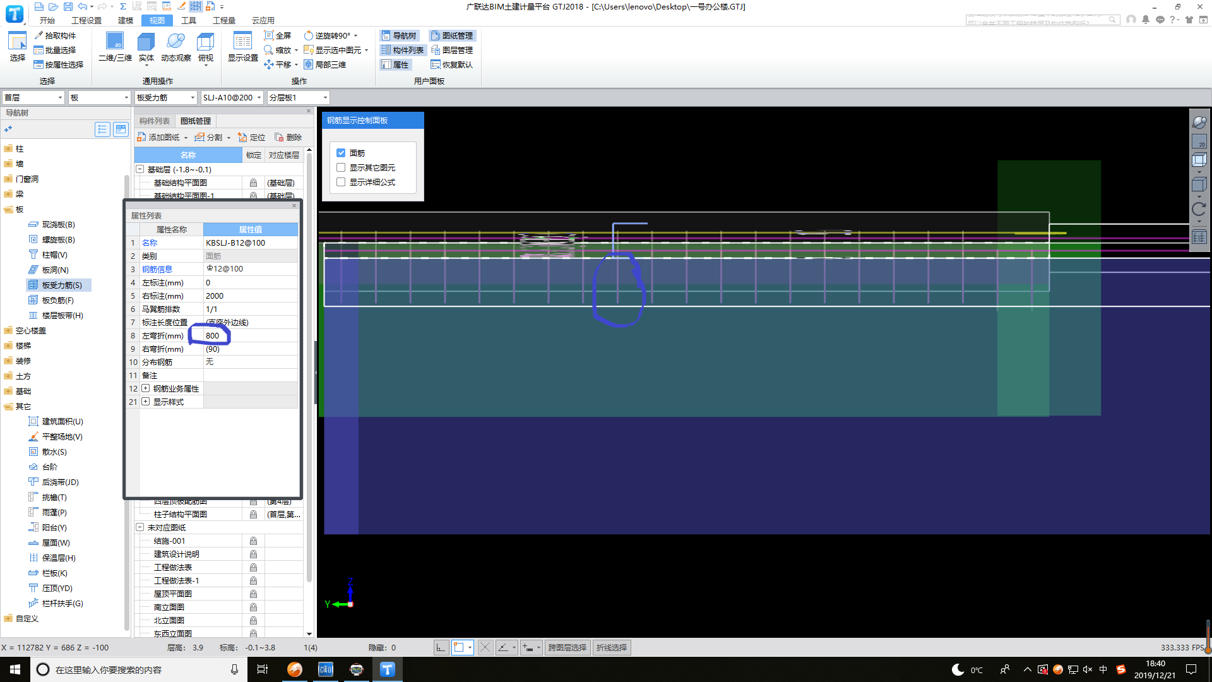The height and width of the screenshot is (682, 1212).
Task: Activate 动态观察 orbit tool
Action: point(176,47)
